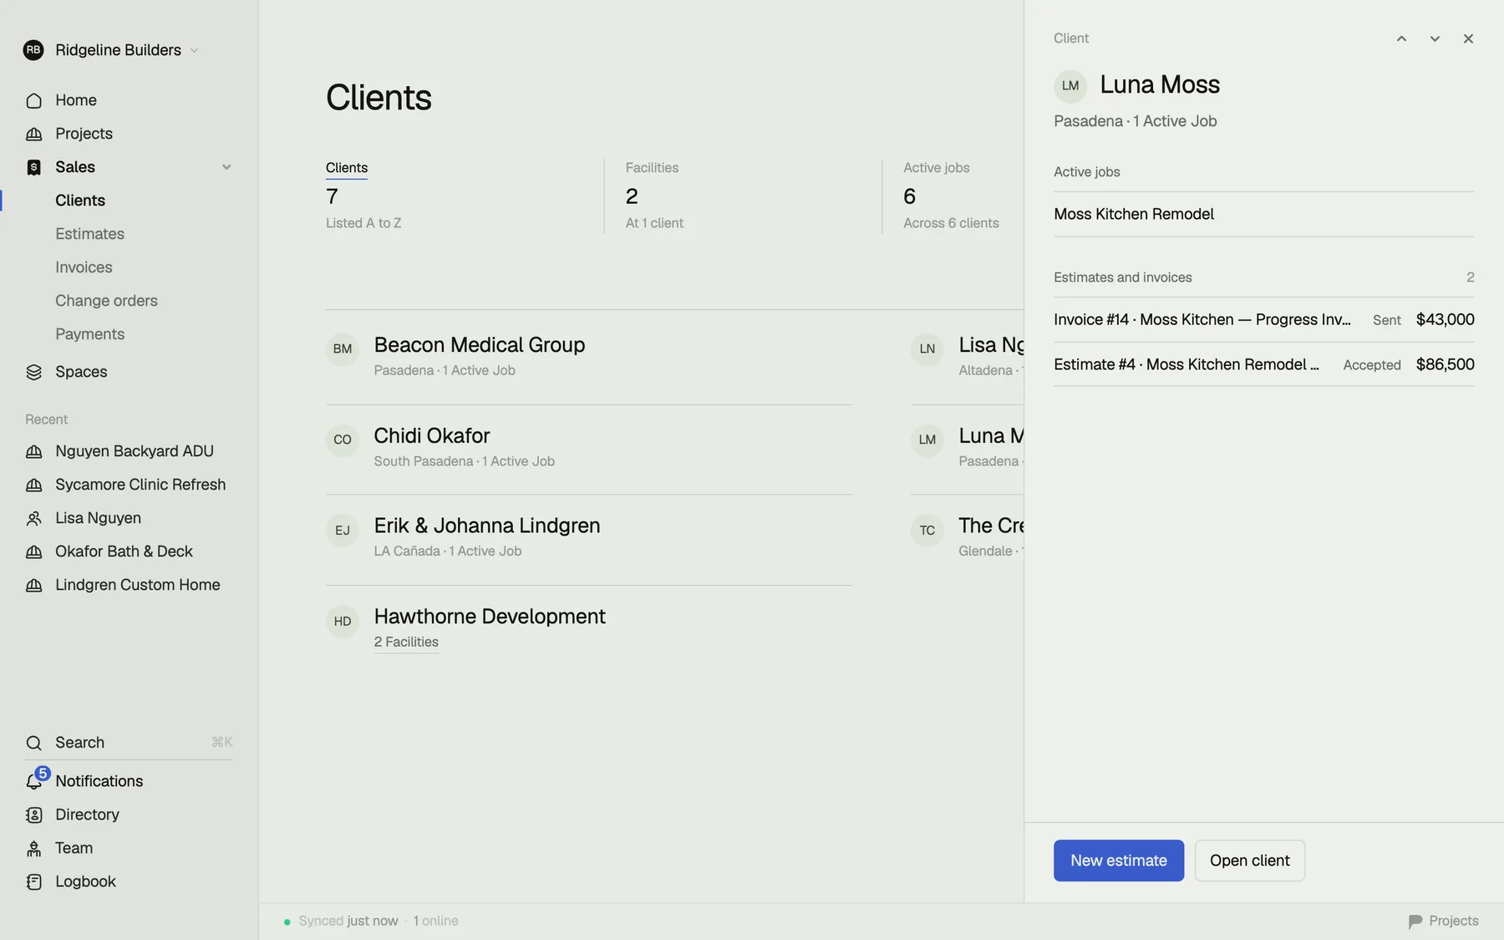The height and width of the screenshot is (940, 1504).
Task: Open Sycamore Clinic Refresh recent item
Action: click(x=140, y=485)
